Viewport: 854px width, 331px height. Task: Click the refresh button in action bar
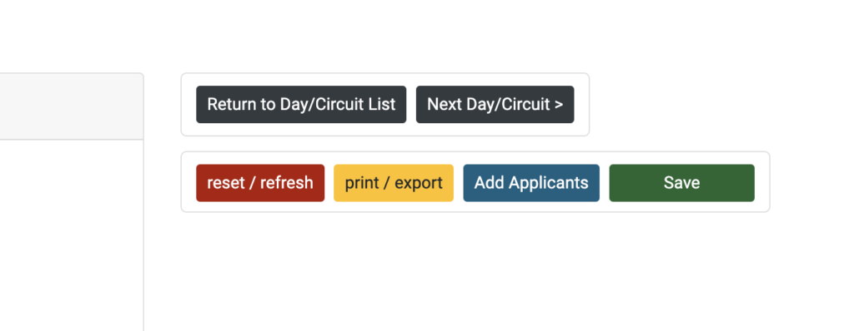260,183
